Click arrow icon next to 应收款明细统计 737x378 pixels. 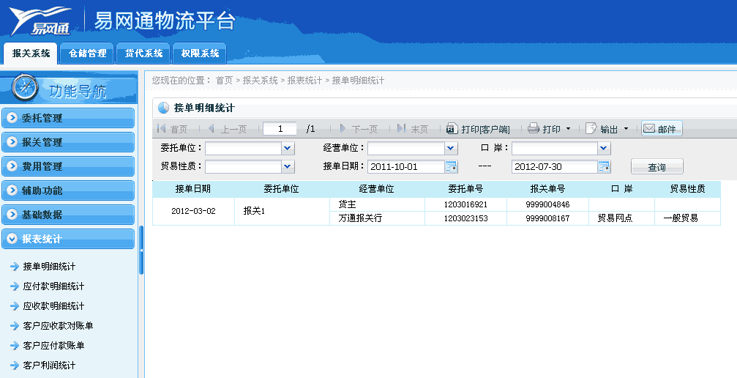(x=15, y=306)
